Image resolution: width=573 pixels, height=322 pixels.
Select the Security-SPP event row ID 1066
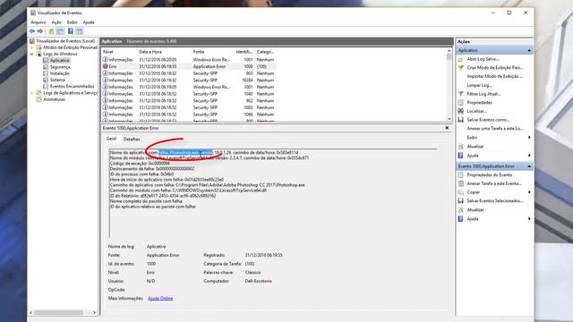point(188,114)
